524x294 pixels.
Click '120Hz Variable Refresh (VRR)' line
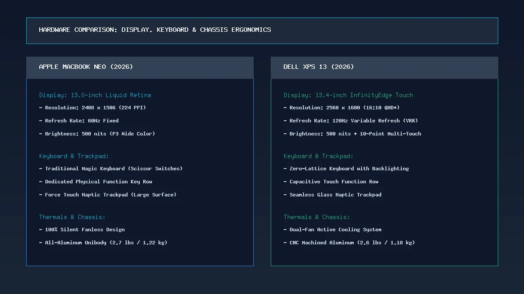(351, 121)
